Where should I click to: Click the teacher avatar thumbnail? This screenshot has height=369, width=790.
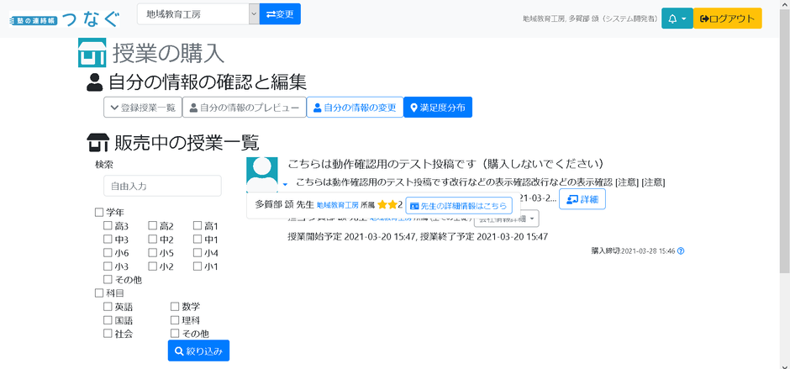262,175
